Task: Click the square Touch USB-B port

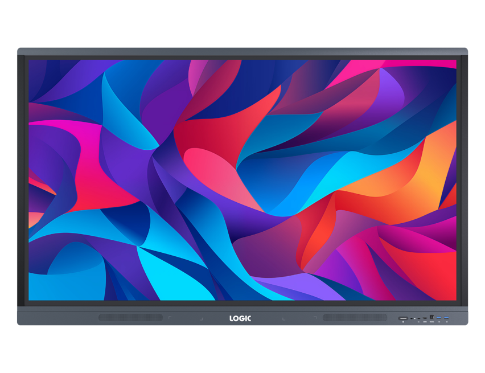Action: [x=431, y=317]
